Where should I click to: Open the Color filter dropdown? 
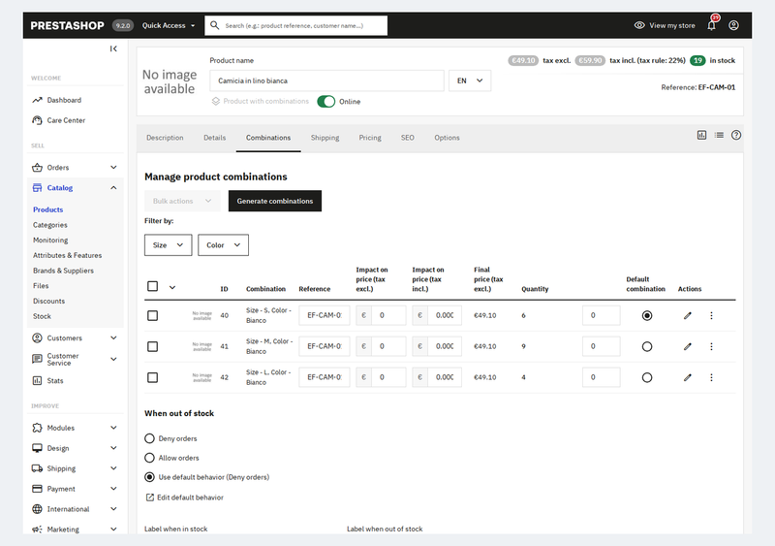(x=223, y=245)
